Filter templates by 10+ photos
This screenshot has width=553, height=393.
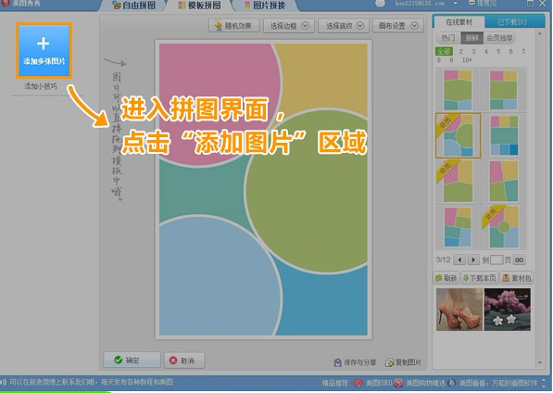click(x=467, y=60)
